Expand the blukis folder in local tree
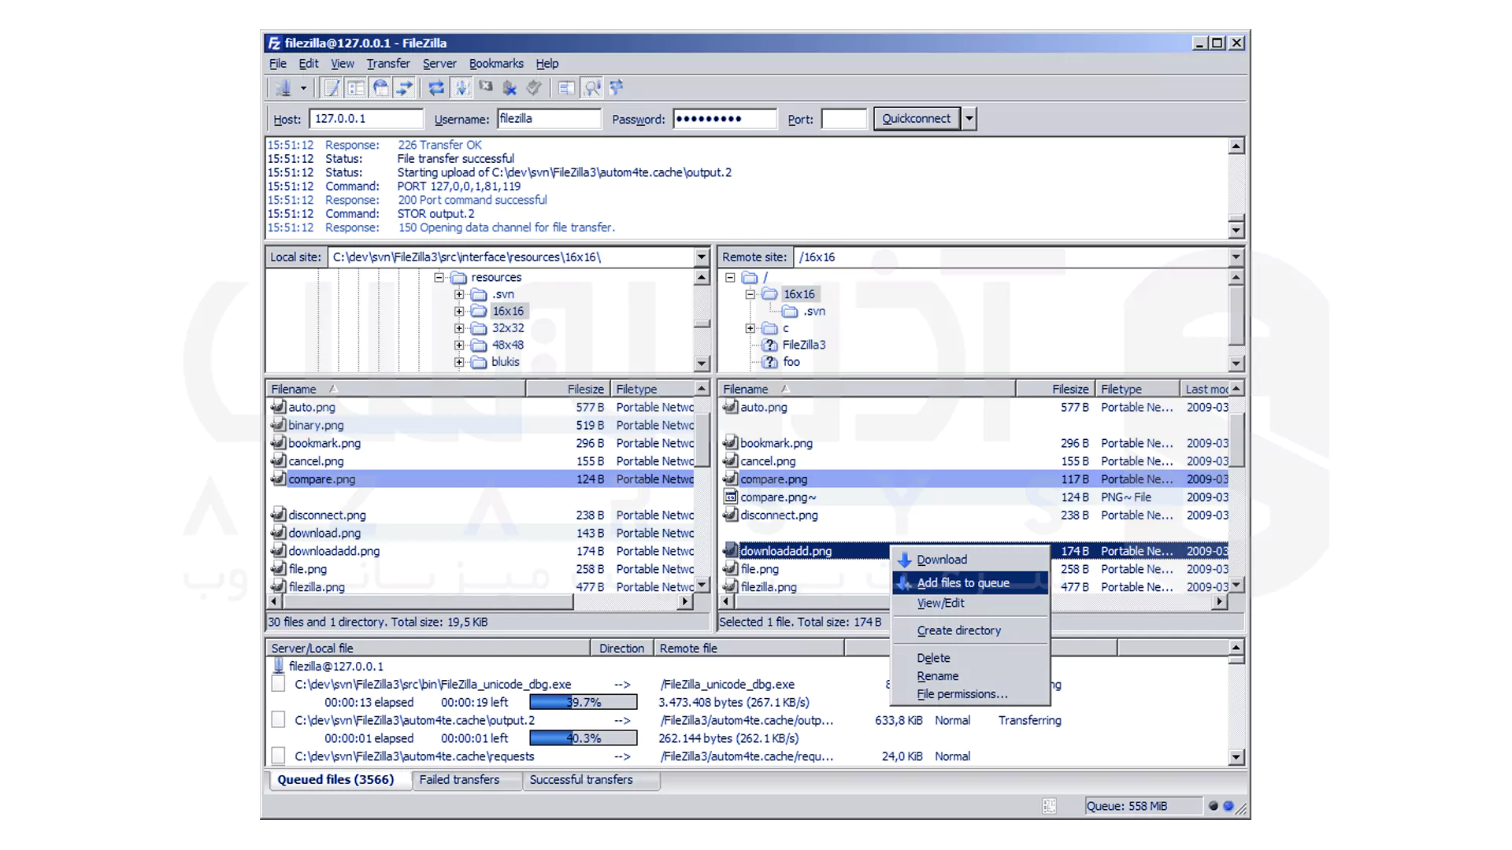The image size is (1512, 850). (x=460, y=362)
